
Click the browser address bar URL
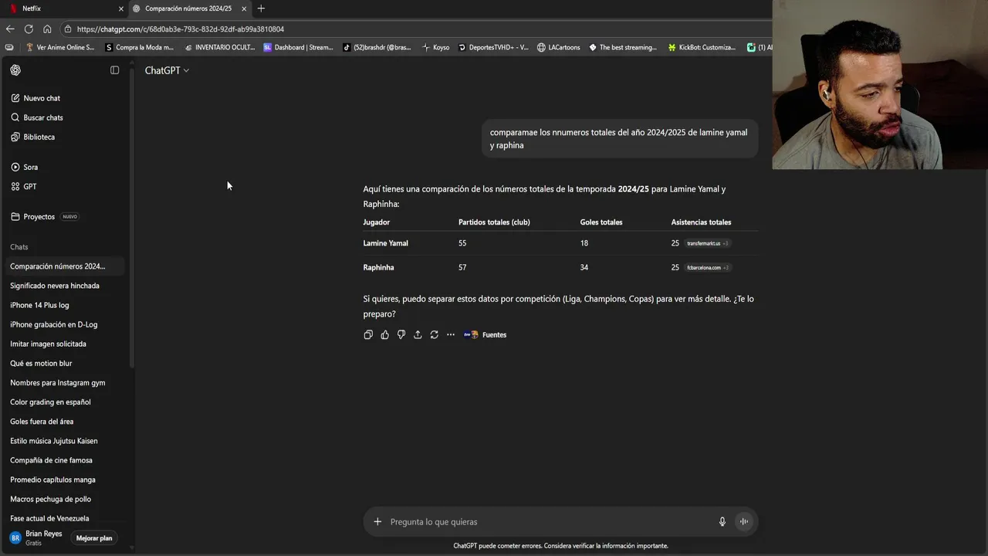[x=181, y=29]
